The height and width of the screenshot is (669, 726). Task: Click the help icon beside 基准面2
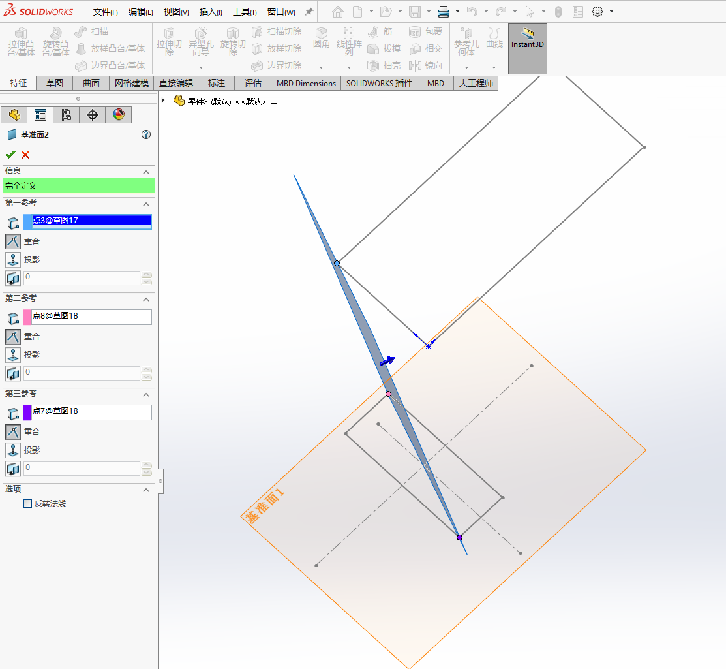[x=146, y=134]
